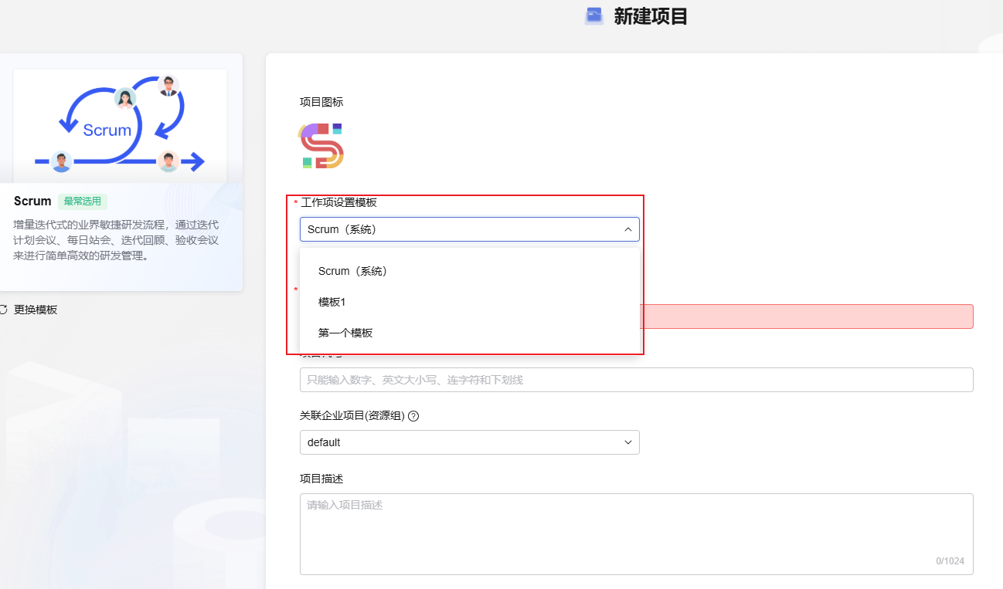Click the refresh icon beside 更换模板
This screenshot has width=1003, height=589.
pyautogui.click(x=3, y=310)
